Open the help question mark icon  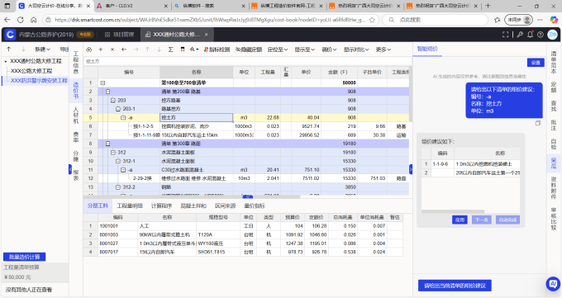pyautogui.click(x=541, y=35)
